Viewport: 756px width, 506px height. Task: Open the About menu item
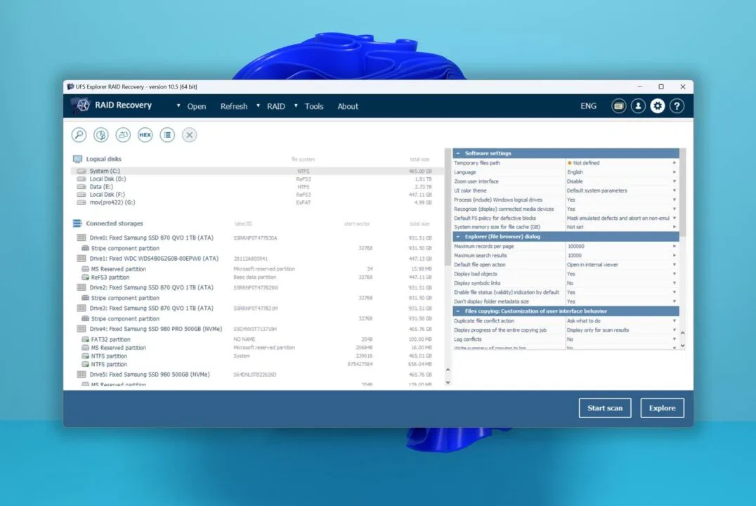click(x=348, y=106)
